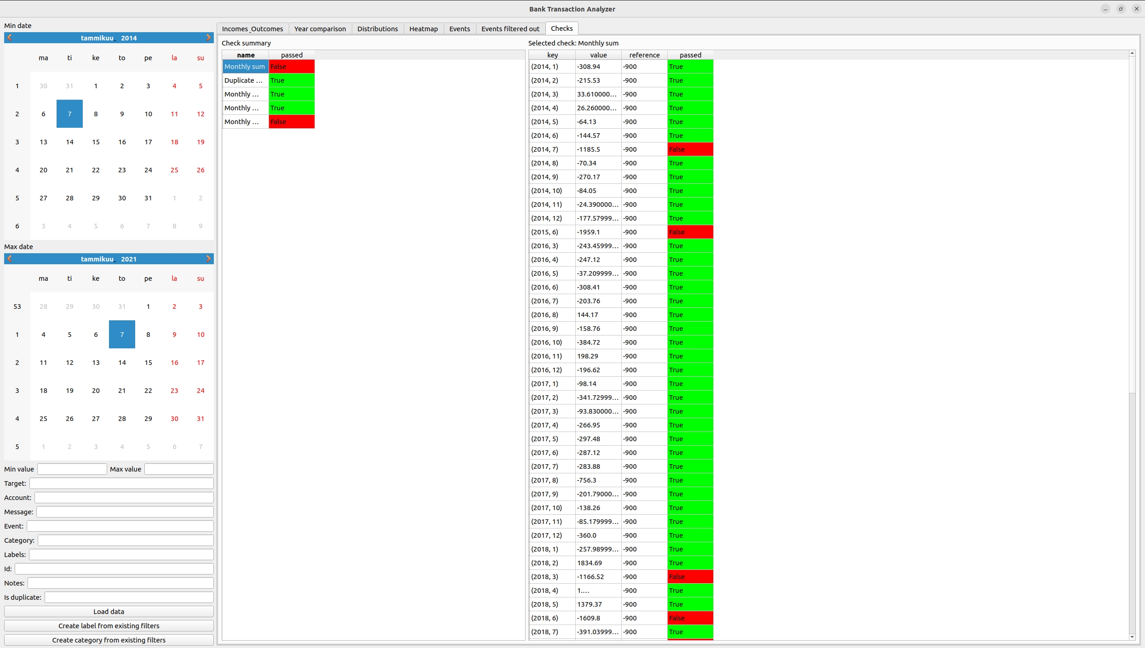Open month selector tammikuu in Max date calendar
1145x648 pixels.
97,259
